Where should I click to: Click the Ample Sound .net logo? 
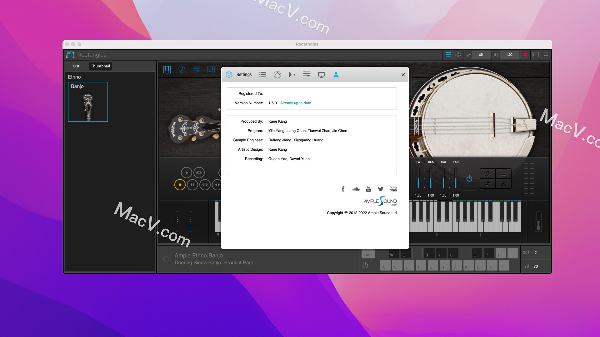tap(380, 201)
